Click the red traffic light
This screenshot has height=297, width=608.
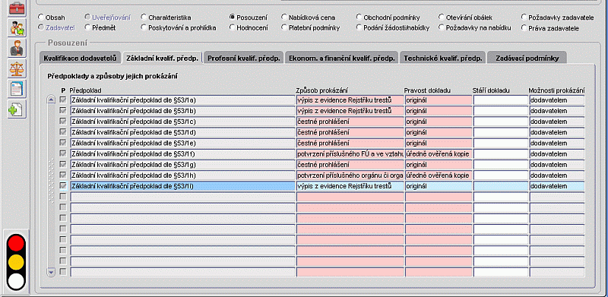tap(16, 243)
